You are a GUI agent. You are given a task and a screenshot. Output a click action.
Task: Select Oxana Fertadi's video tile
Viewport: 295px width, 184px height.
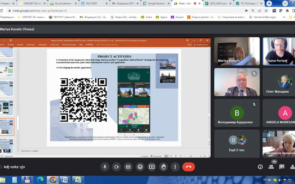point(279,51)
